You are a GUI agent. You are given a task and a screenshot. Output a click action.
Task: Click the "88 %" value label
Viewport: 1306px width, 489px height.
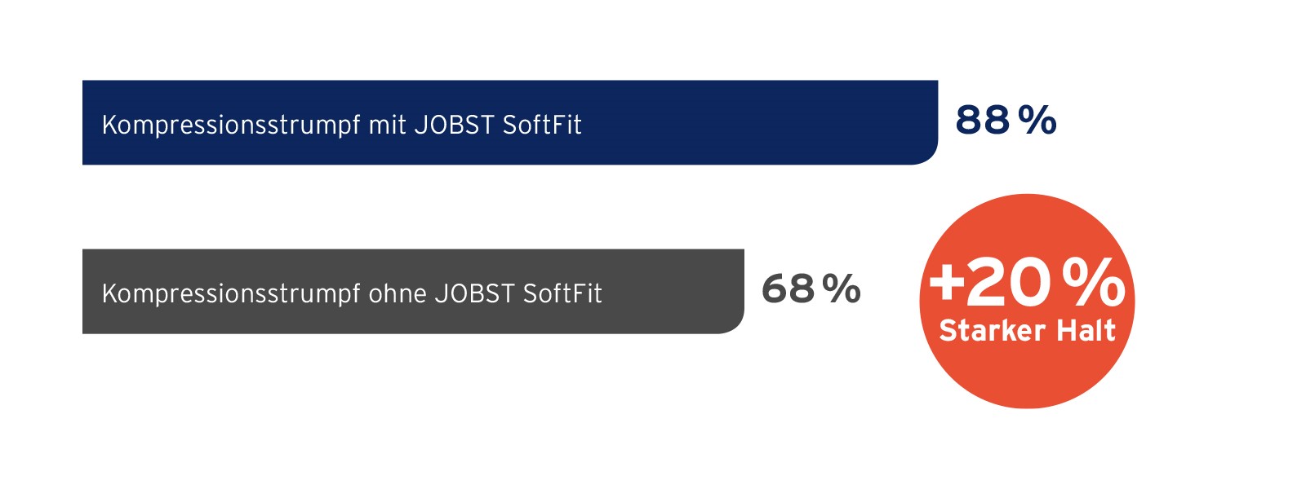[1005, 120]
